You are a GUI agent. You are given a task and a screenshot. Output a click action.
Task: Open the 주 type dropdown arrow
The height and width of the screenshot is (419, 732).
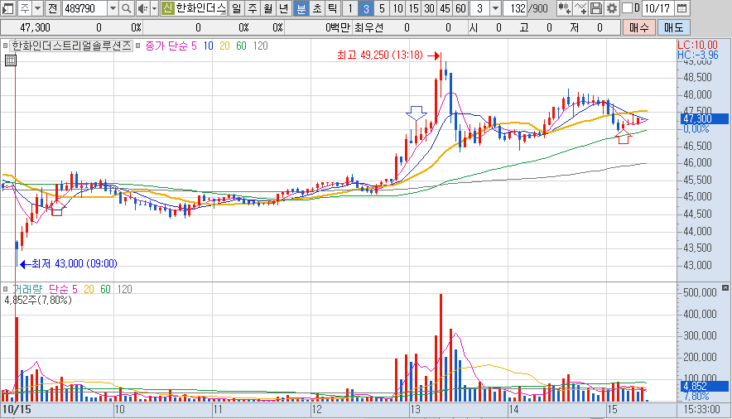tap(38, 8)
